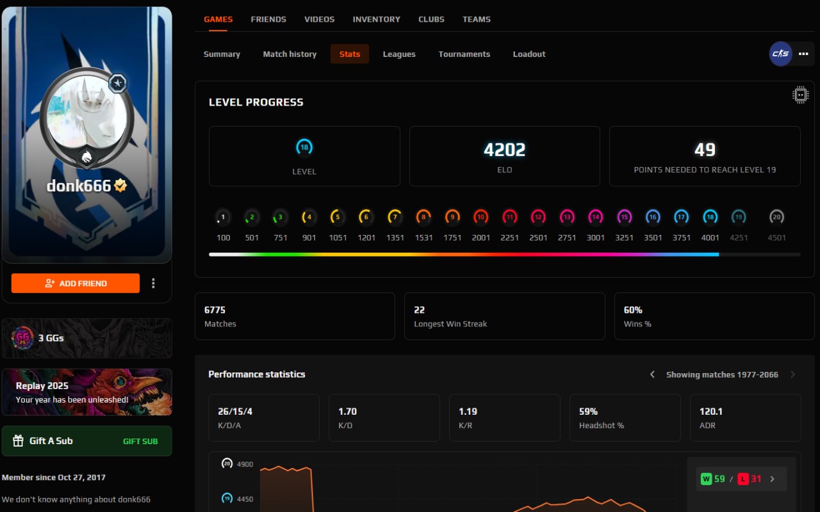The height and width of the screenshot is (512, 820).
Task: Click the level 18 badge in the LEVEL card
Action: 304,147
